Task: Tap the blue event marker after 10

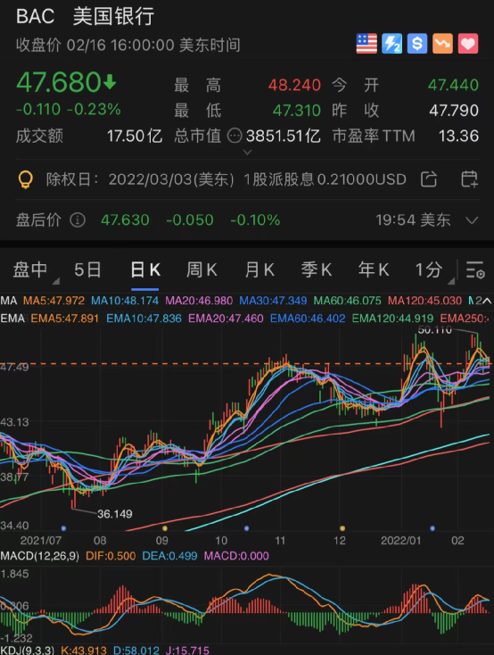Action: [246, 528]
